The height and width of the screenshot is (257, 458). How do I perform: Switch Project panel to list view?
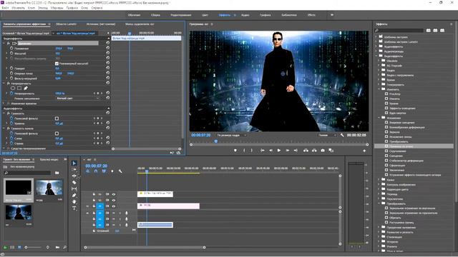[12, 248]
